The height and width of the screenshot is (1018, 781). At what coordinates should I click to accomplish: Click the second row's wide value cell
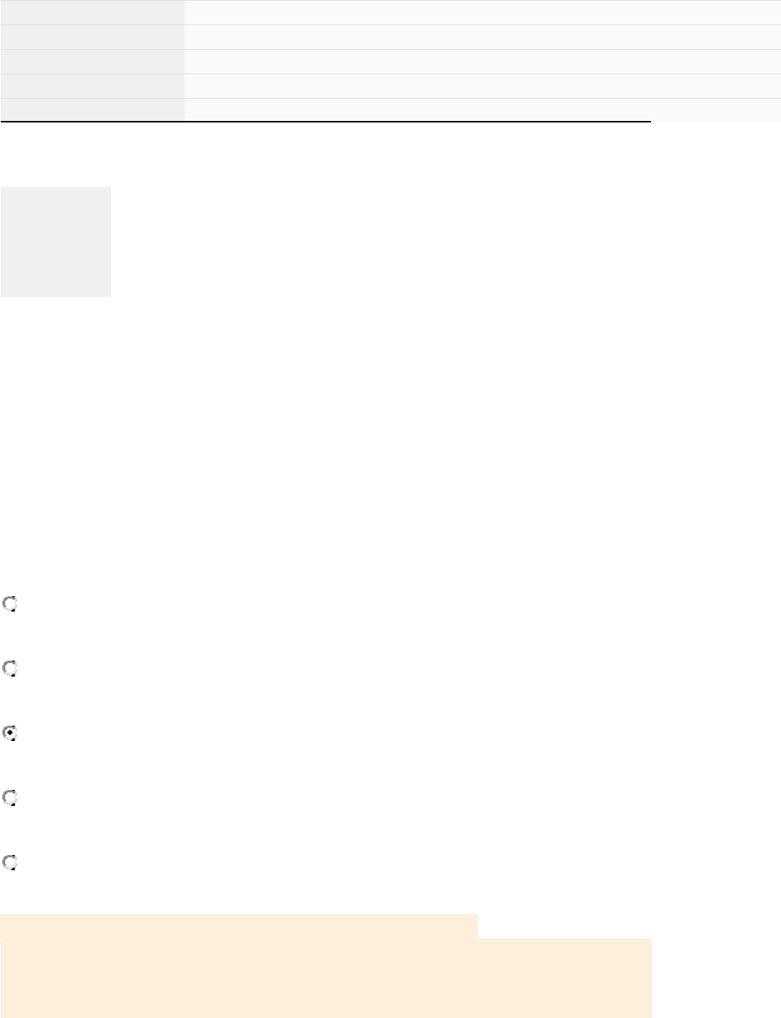482,37
